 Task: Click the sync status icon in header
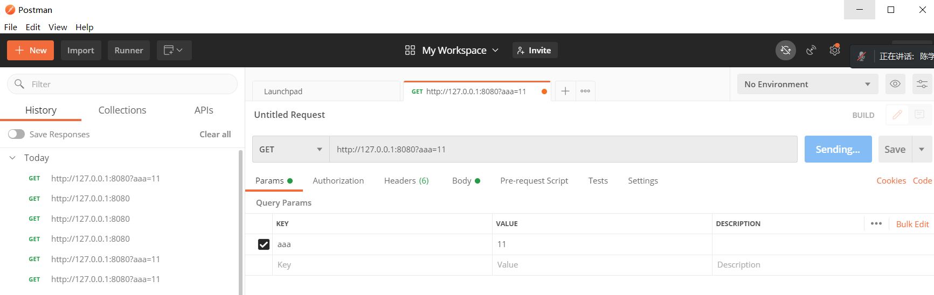pos(785,51)
